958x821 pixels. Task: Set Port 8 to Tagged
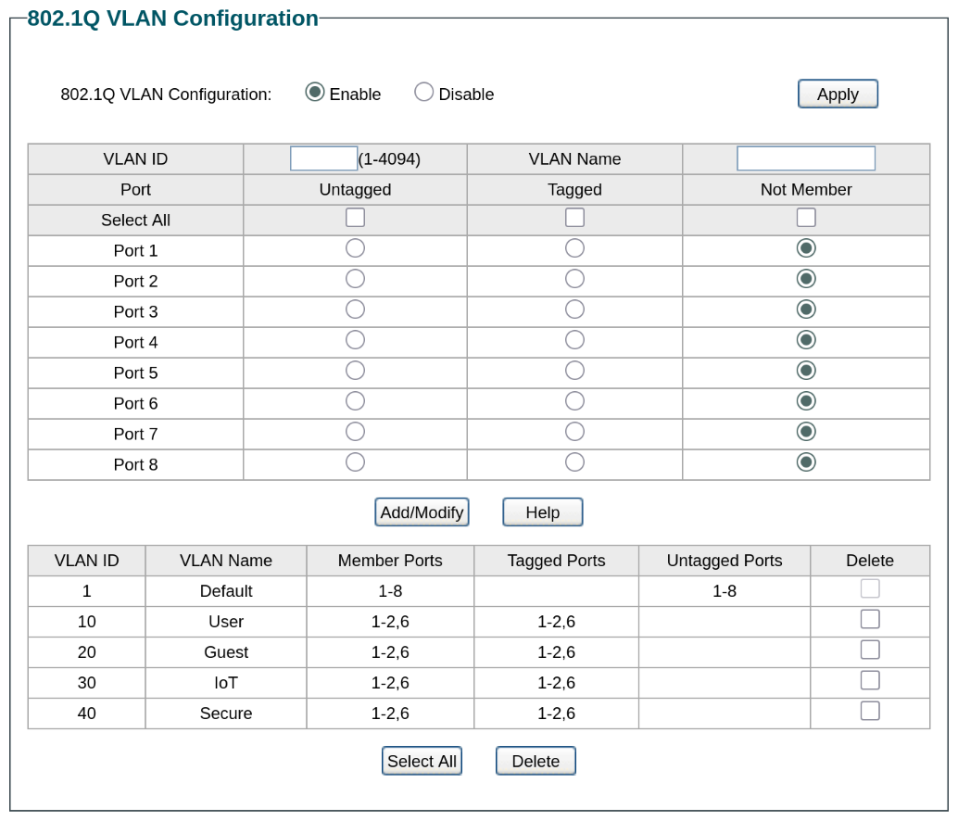tap(574, 462)
